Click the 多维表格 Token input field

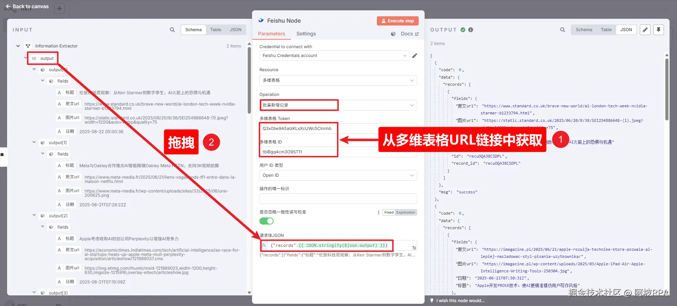point(338,129)
